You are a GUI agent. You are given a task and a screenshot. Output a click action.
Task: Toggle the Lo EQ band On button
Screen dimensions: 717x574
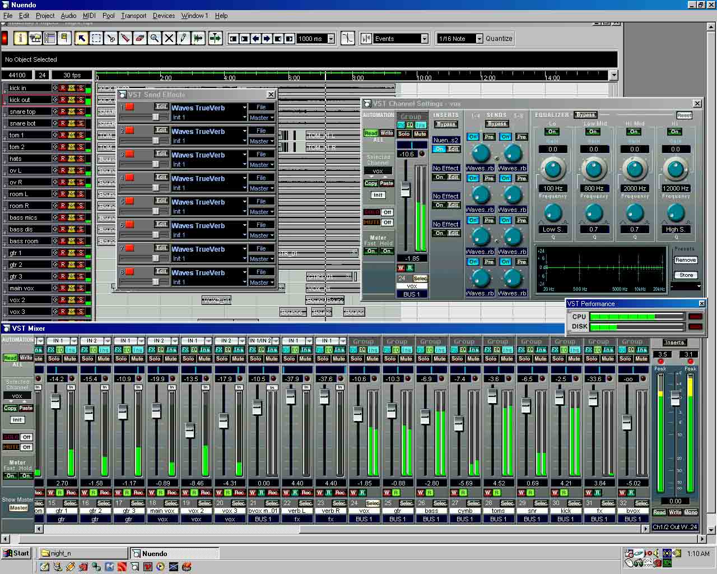pos(553,132)
